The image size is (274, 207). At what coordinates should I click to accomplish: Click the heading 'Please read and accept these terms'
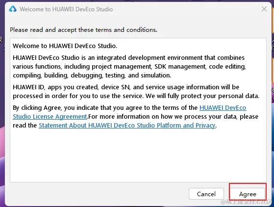83,30
